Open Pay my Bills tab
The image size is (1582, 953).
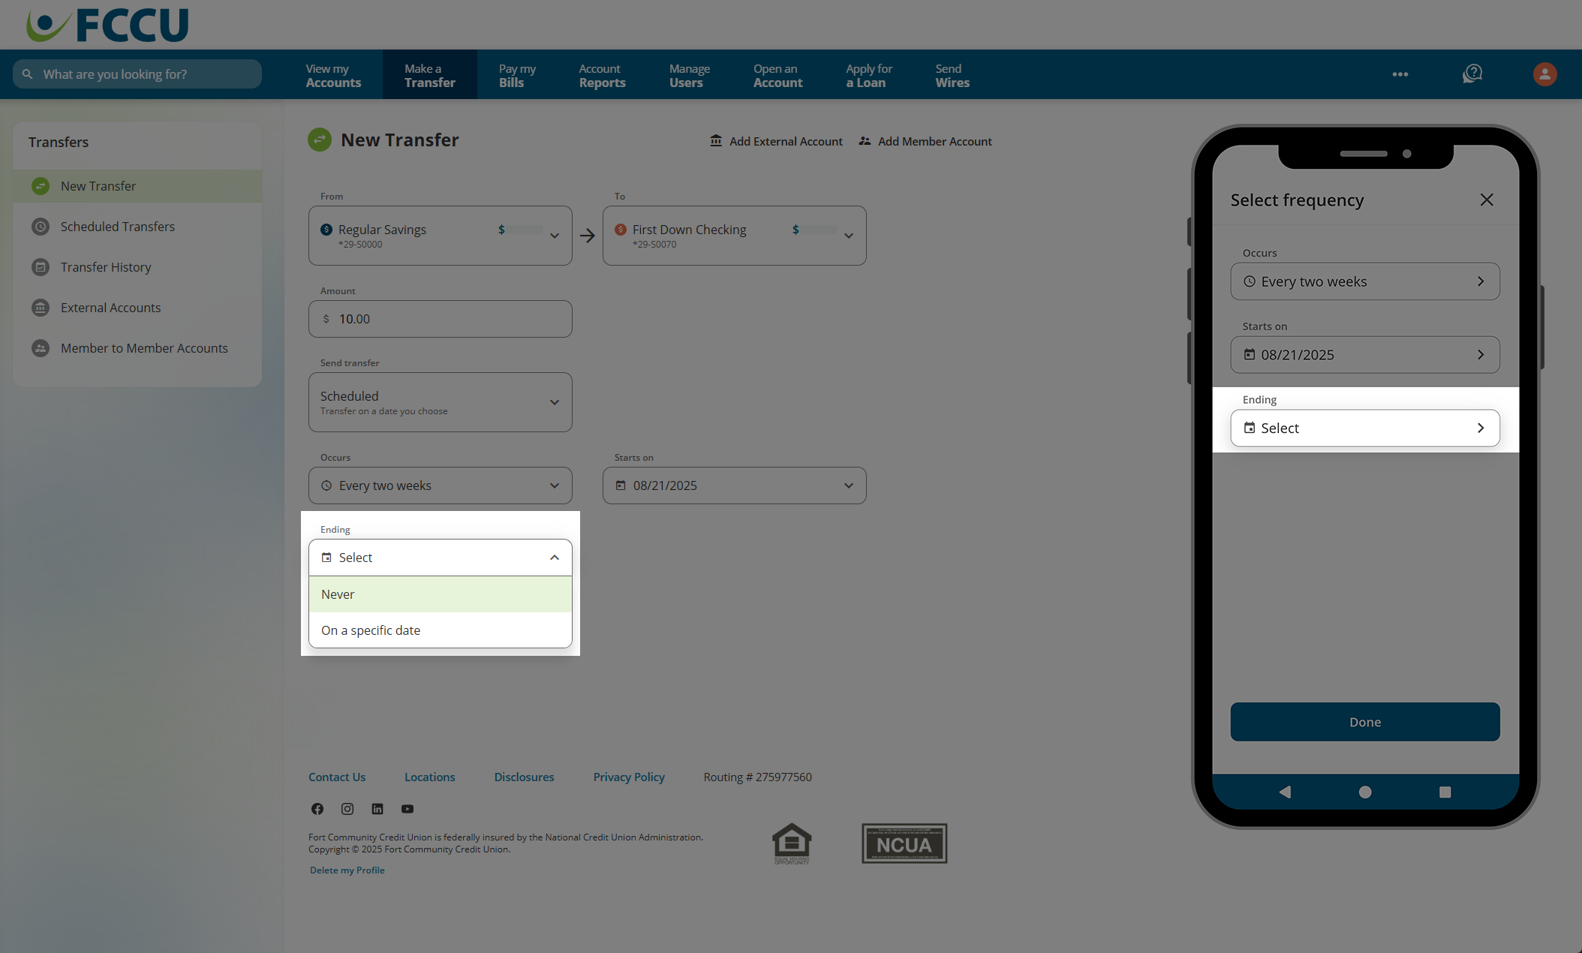tap(517, 75)
